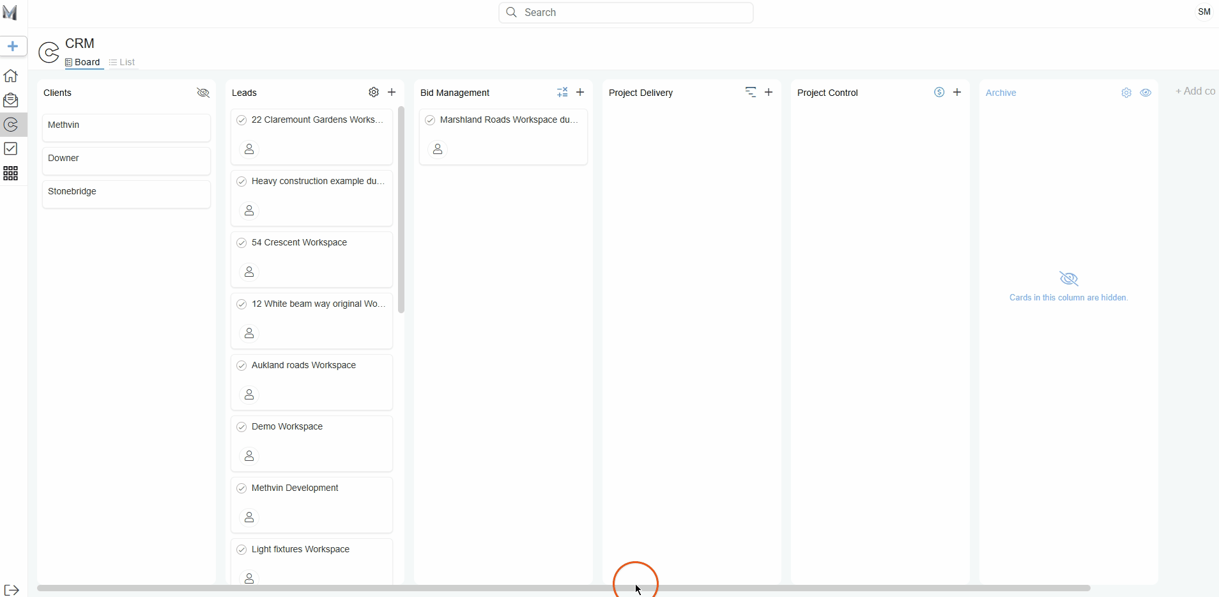Viewport: 1219px width, 597px height.
Task: Open Leads column settings gear
Action: 374,92
